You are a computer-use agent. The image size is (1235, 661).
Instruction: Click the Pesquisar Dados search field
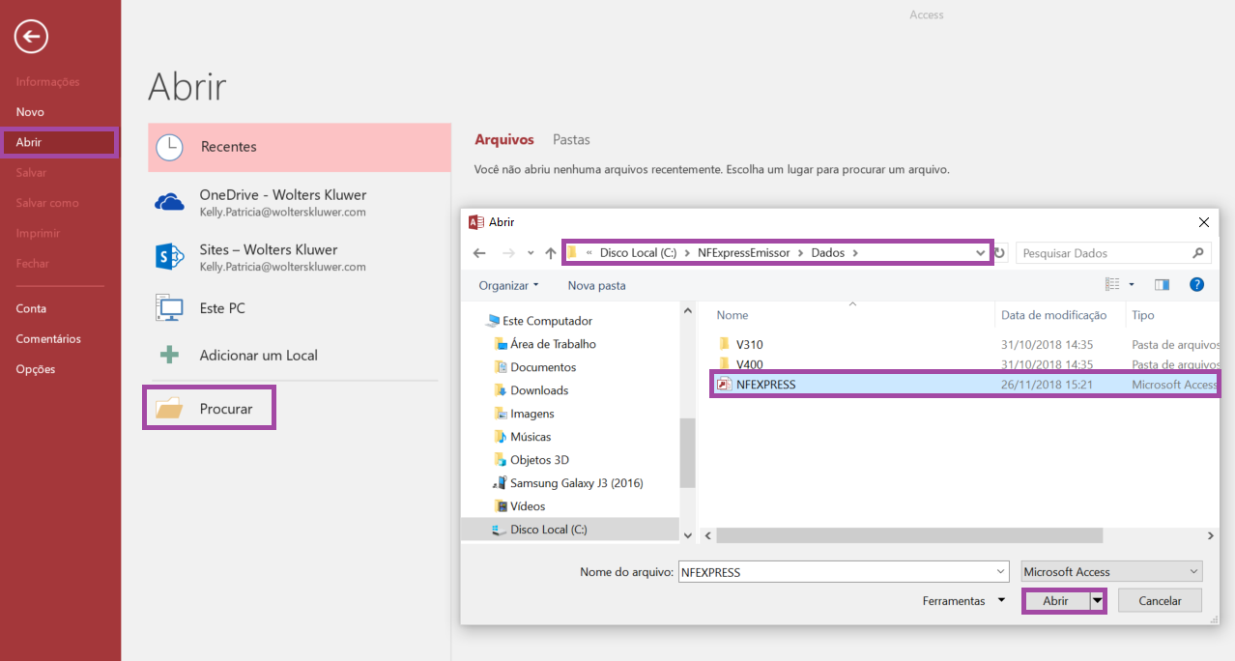1102,253
